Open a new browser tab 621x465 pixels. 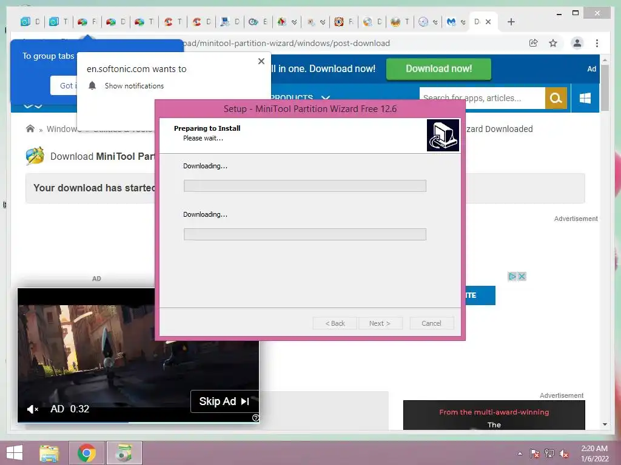511,22
